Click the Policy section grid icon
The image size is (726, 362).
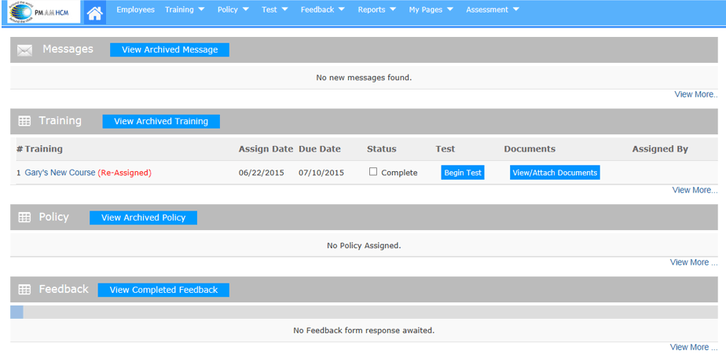(x=24, y=218)
